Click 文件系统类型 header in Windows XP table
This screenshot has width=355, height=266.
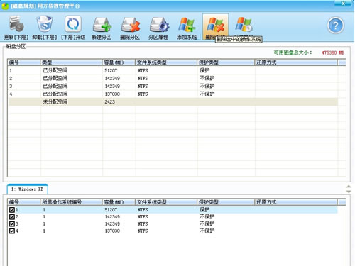point(166,202)
